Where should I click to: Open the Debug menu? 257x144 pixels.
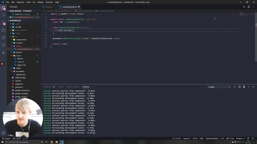pos(40,2)
